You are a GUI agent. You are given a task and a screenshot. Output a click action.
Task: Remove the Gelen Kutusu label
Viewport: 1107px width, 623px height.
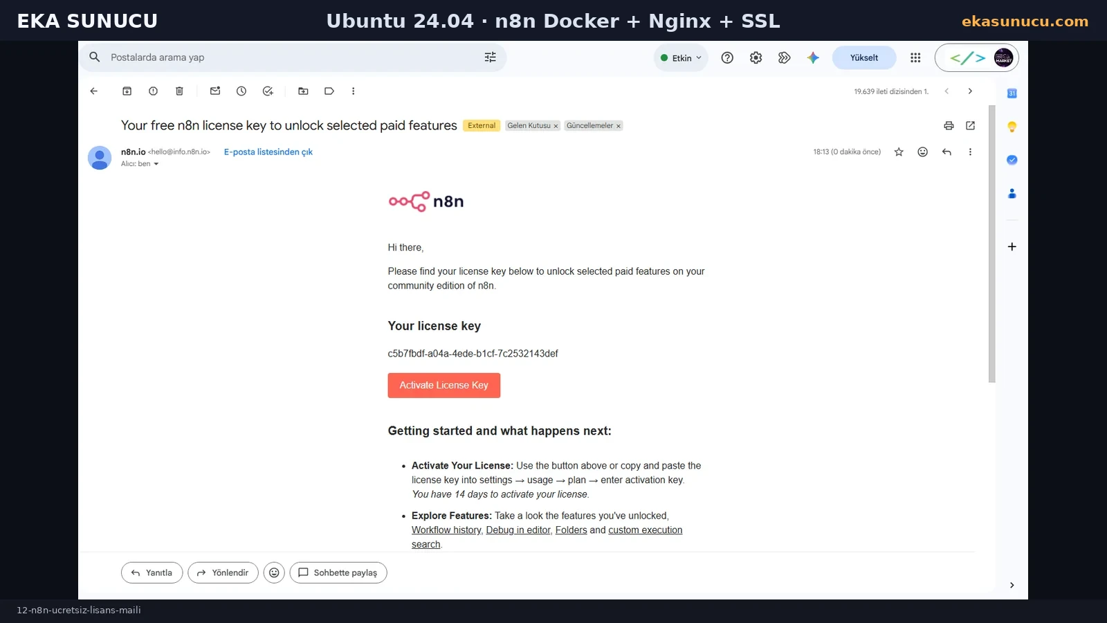(556, 126)
